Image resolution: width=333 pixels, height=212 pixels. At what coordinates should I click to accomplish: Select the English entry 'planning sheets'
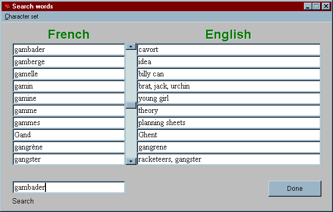(228, 123)
